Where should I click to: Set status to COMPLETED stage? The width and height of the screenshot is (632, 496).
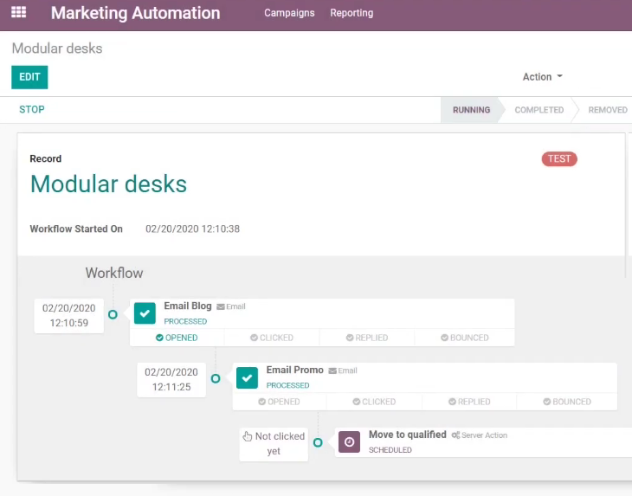pos(538,110)
